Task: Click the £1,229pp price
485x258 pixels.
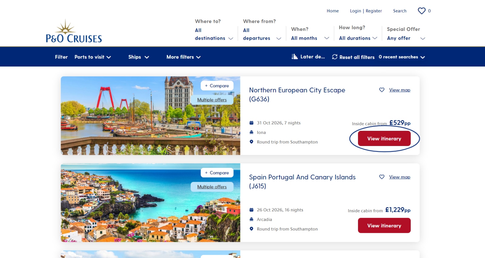Action: coord(398,210)
